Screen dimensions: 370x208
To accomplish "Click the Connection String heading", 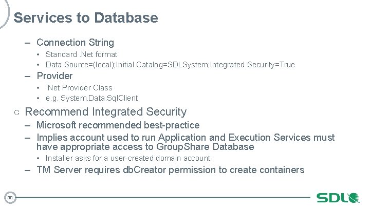I will 75,43.
